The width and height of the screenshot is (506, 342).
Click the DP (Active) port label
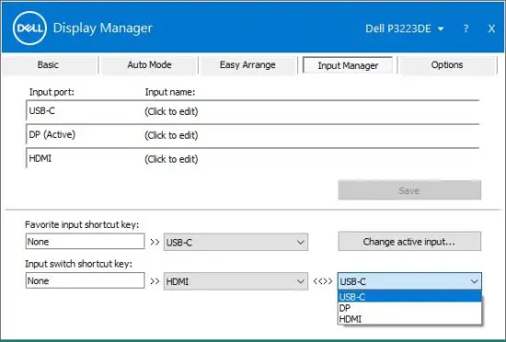click(x=52, y=135)
